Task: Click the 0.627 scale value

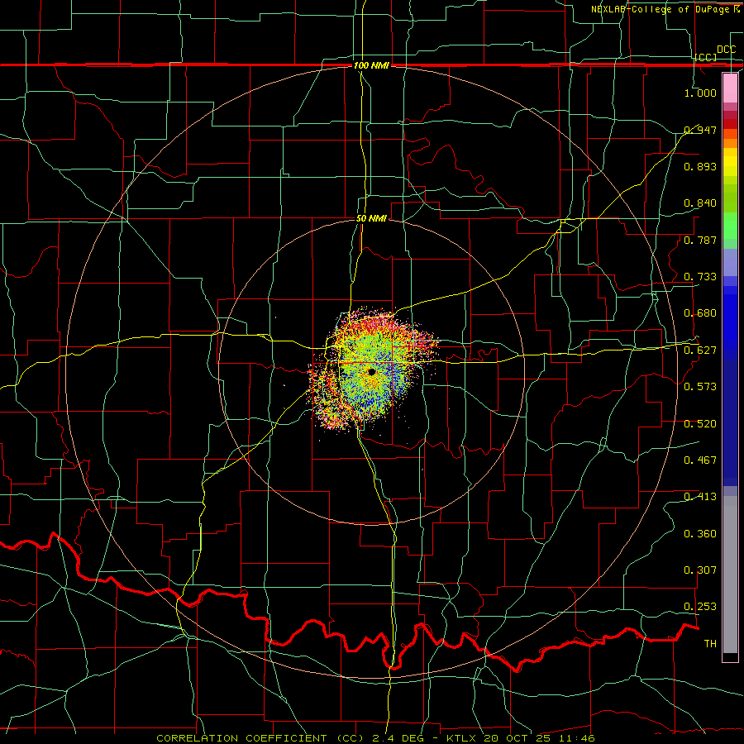Action: pos(700,350)
